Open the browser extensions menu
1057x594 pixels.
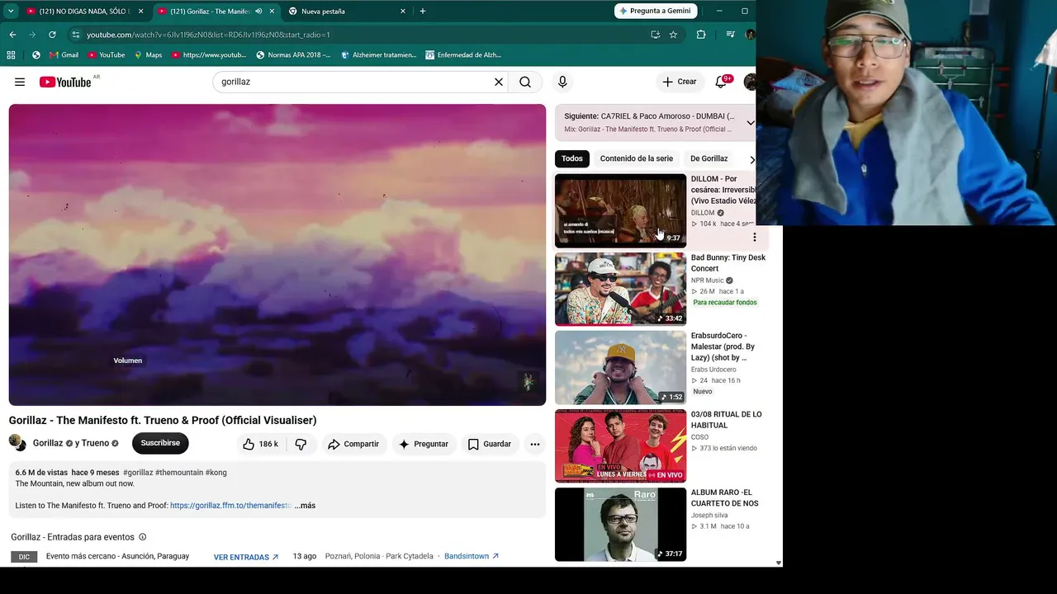[701, 35]
